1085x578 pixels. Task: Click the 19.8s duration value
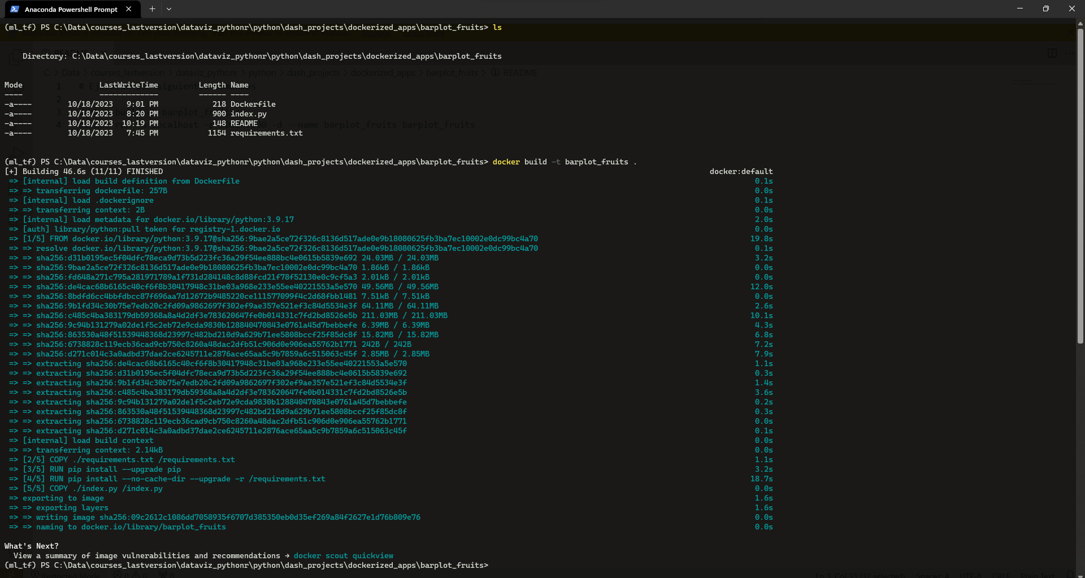(762, 238)
